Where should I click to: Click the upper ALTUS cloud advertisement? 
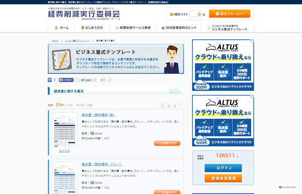(223, 65)
